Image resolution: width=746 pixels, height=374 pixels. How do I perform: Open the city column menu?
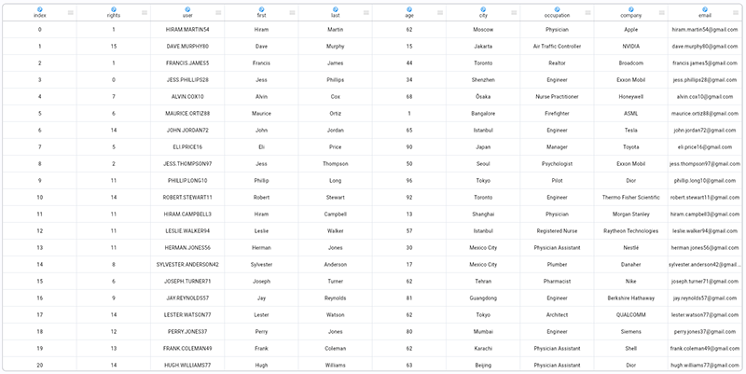point(514,13)
